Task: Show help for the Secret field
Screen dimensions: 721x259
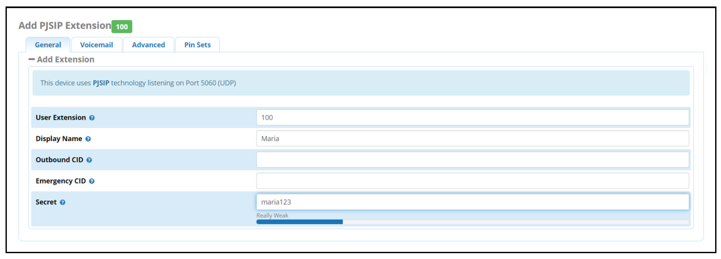Action: click(62, 202)
